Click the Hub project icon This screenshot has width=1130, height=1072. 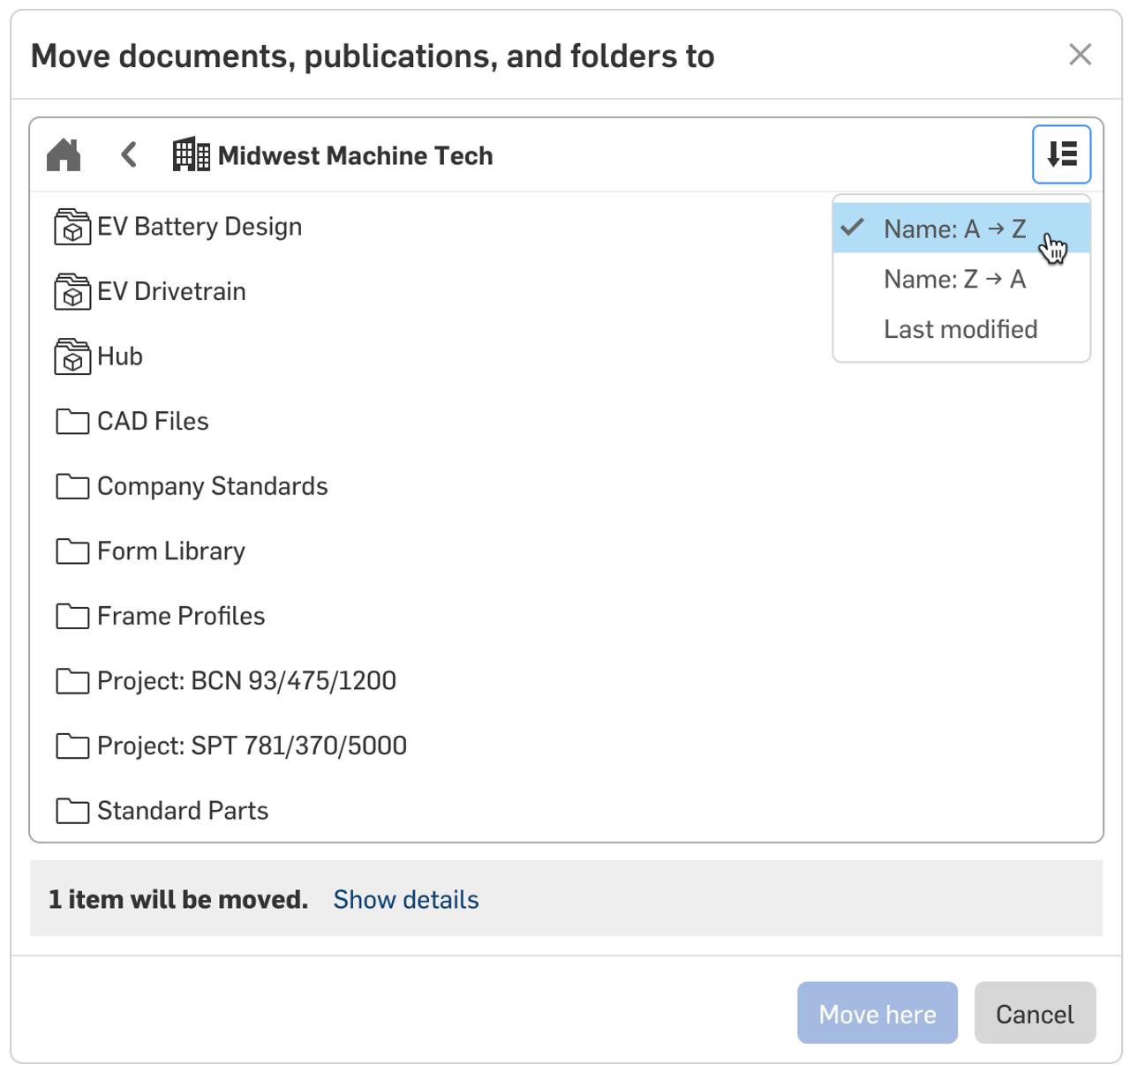(x=72, y=356)
